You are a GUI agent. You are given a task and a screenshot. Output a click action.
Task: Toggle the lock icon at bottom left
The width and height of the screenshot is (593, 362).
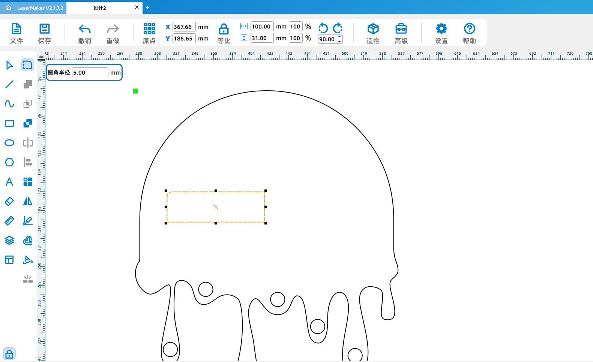[x=9, y=354]
